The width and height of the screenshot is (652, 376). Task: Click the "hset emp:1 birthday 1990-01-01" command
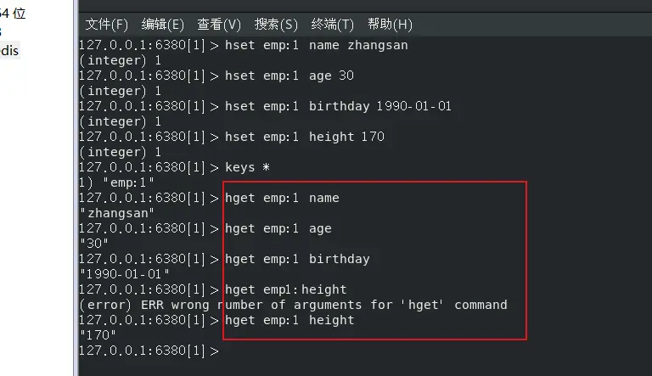click(338, 106)
